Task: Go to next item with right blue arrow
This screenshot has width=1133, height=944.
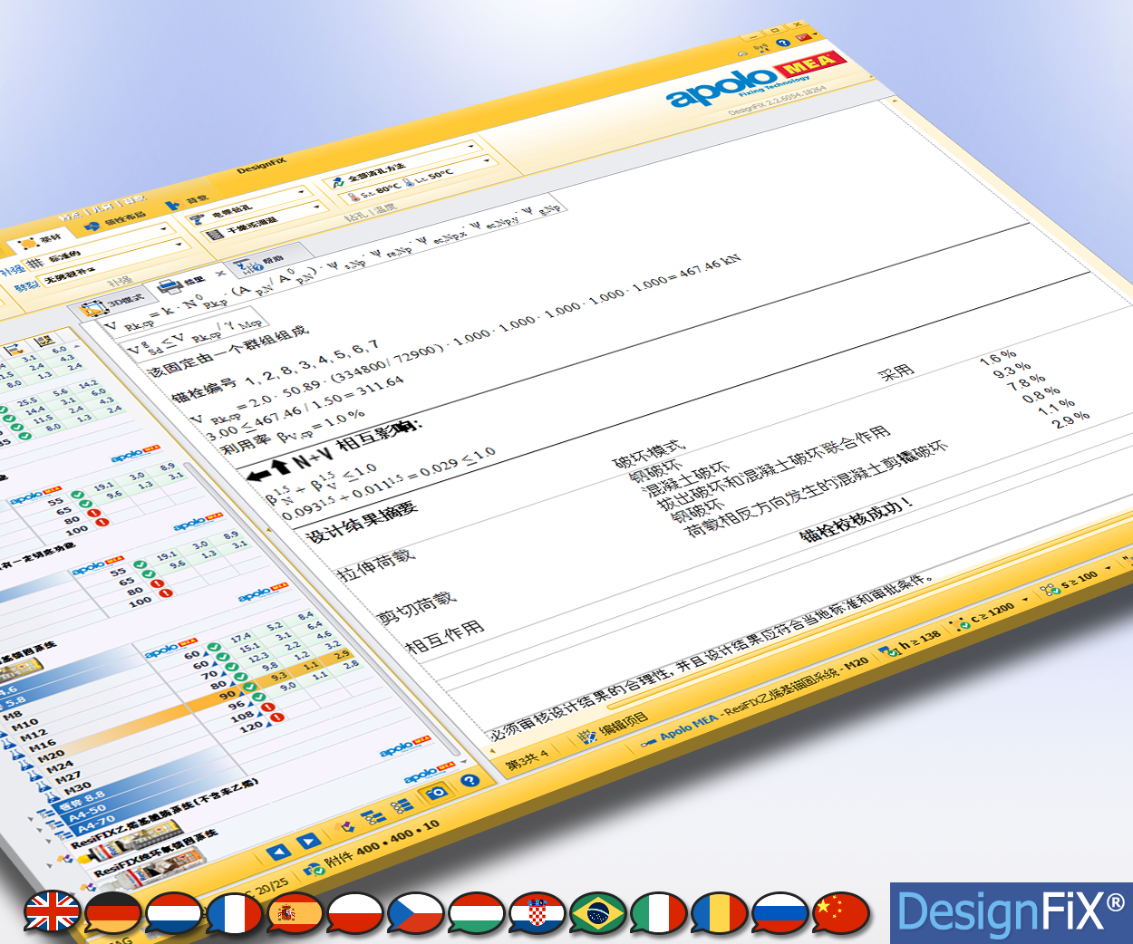Action: point(308,842)
